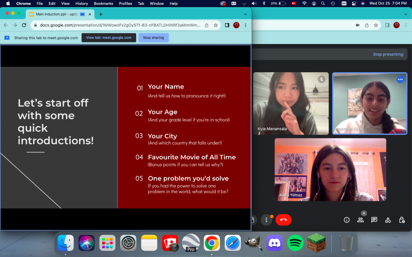Open host controls lock icon
The image size is (412, 257).
click(x=402, y=220)
